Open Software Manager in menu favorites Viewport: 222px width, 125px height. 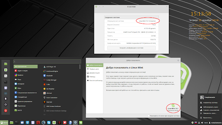click(6, 70)
